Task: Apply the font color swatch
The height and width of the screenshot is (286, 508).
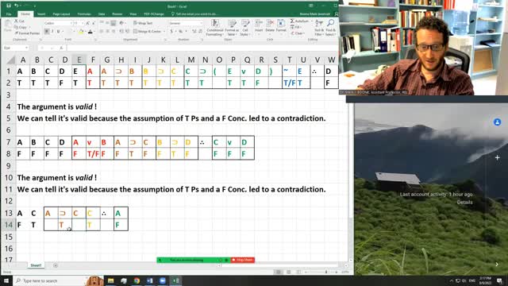Action: pyautogui.click(x=90, y=32)
